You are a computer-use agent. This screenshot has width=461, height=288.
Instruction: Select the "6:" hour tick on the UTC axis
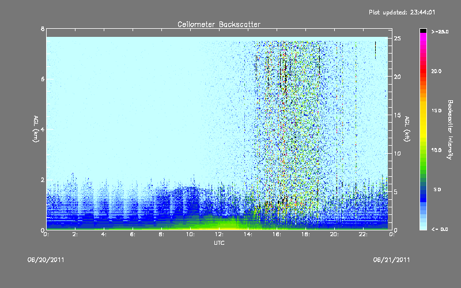pyautogui.click(x=133, y=234)
